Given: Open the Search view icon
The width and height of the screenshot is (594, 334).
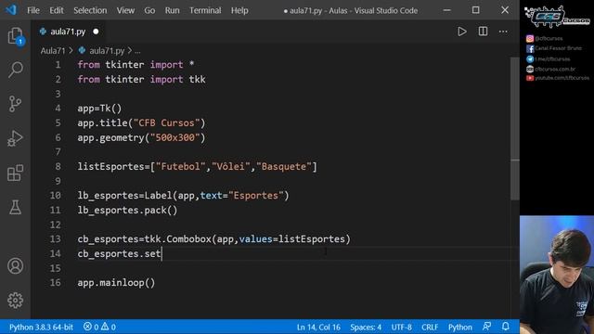Looking at the screenshot, I should click(16, 70).
